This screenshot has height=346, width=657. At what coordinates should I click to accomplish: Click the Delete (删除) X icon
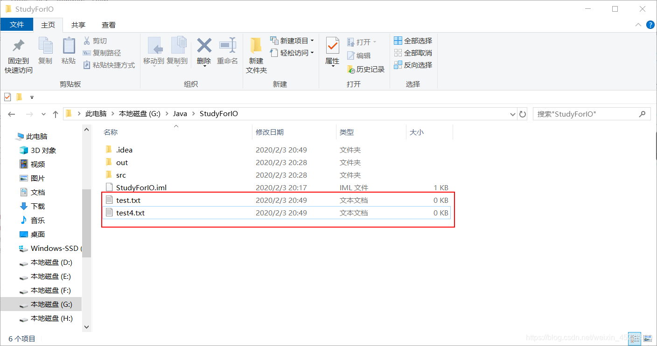204,46
